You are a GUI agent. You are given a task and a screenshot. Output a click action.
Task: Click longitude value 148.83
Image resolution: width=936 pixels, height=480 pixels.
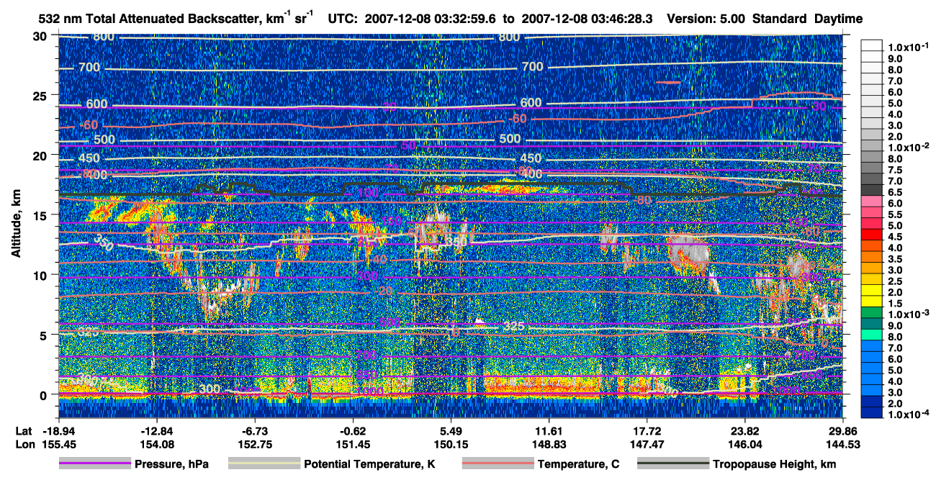549,444
